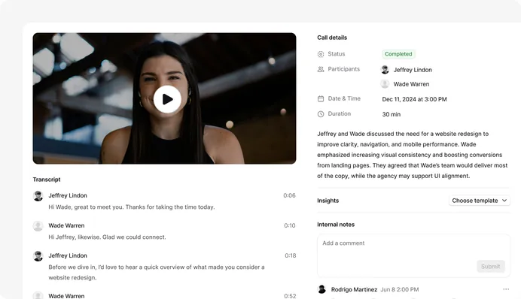Click Jeffrey Lindon's avatar at 0:18 transcript entry

pyautogui.click(x=38, y=256)
